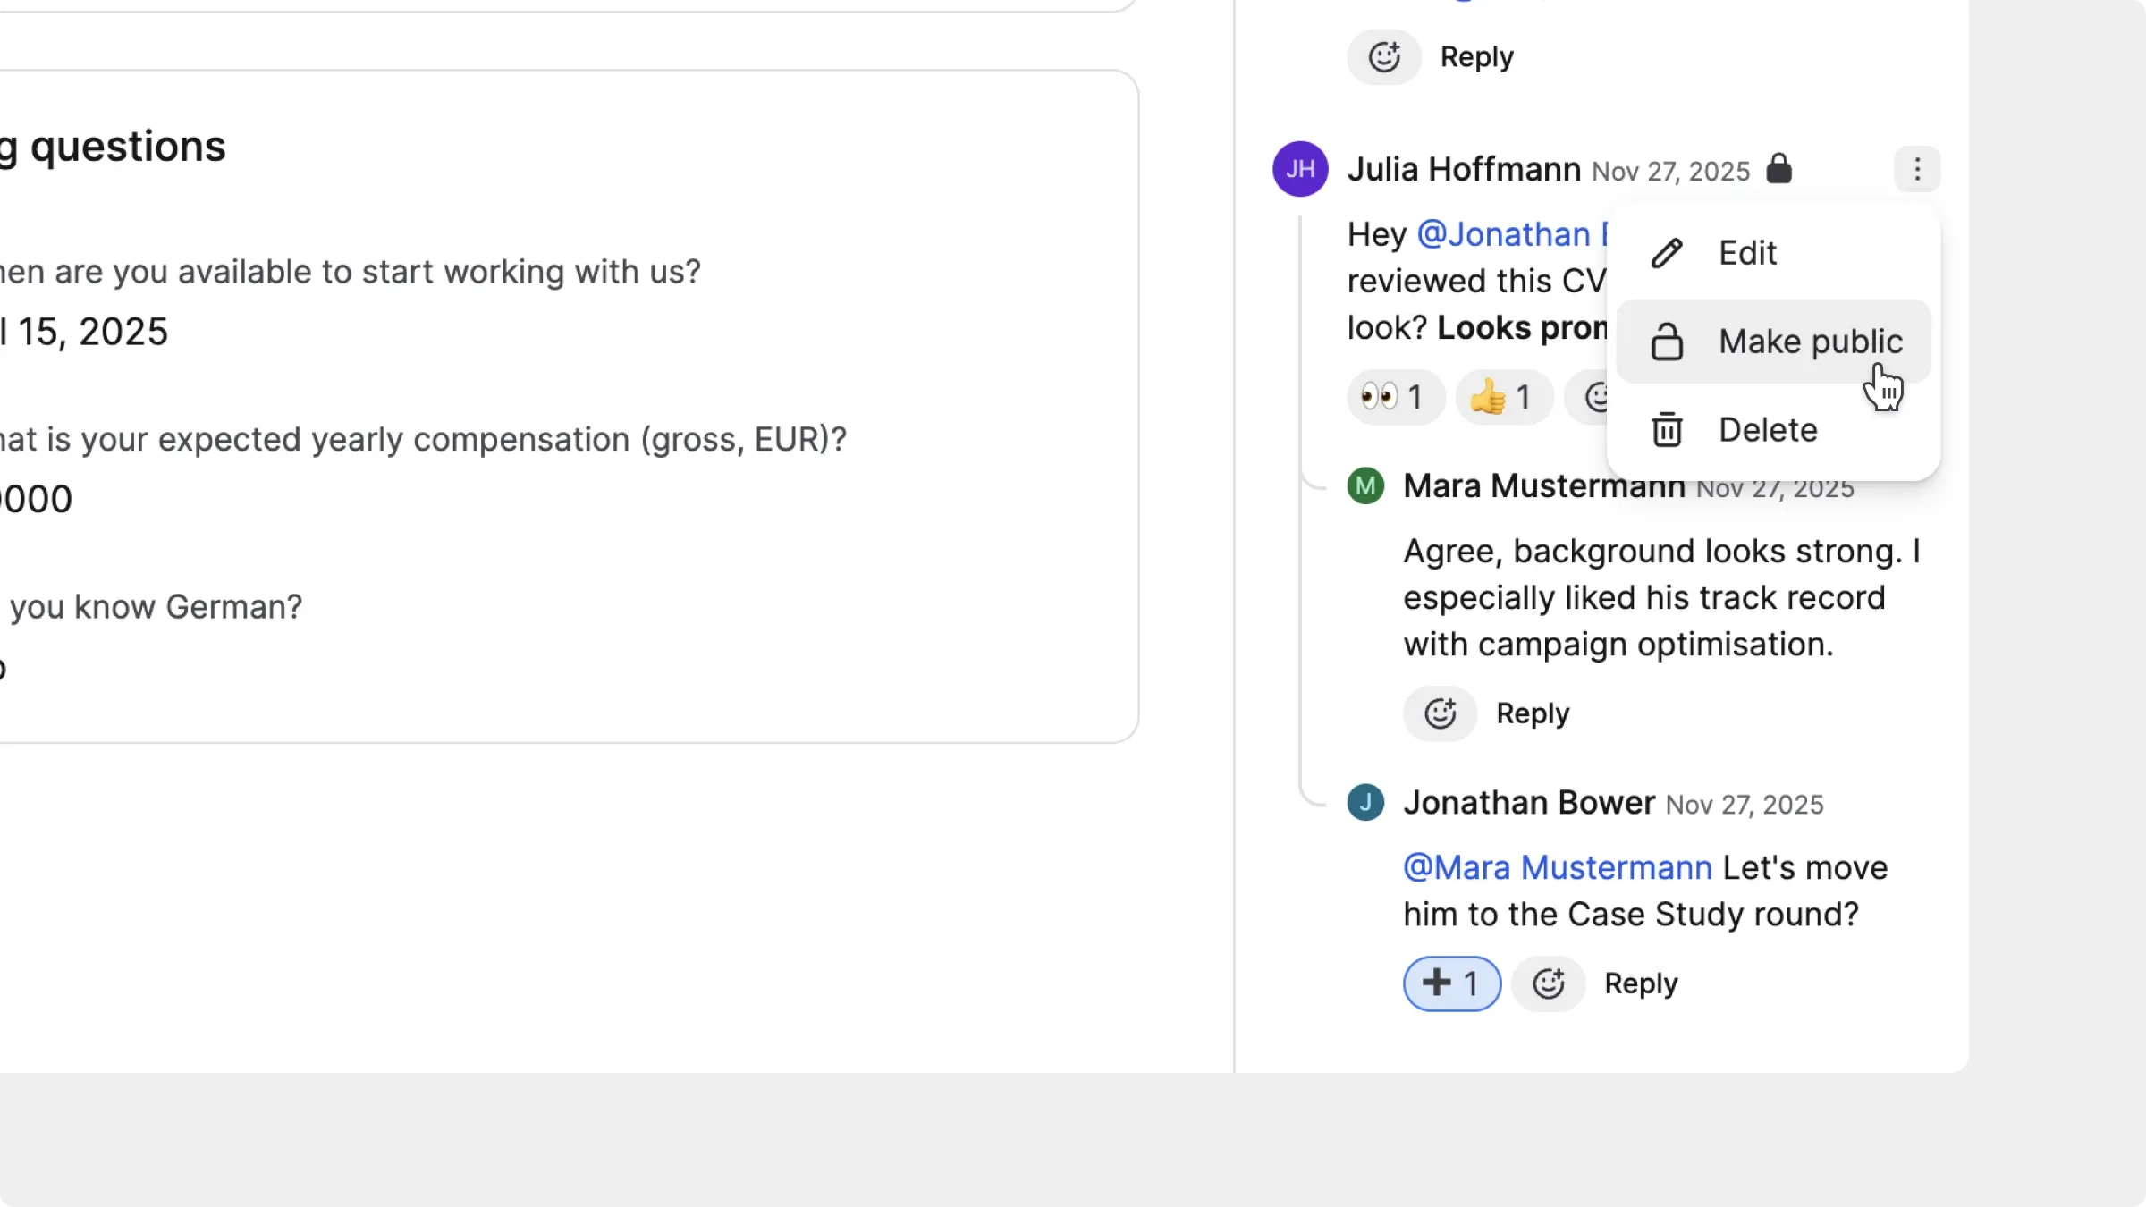Click Julia Hoffmann's JH avatar
Image resolution: width=2146 pixels, height=1207 pixels.
tap(1300, 169)
